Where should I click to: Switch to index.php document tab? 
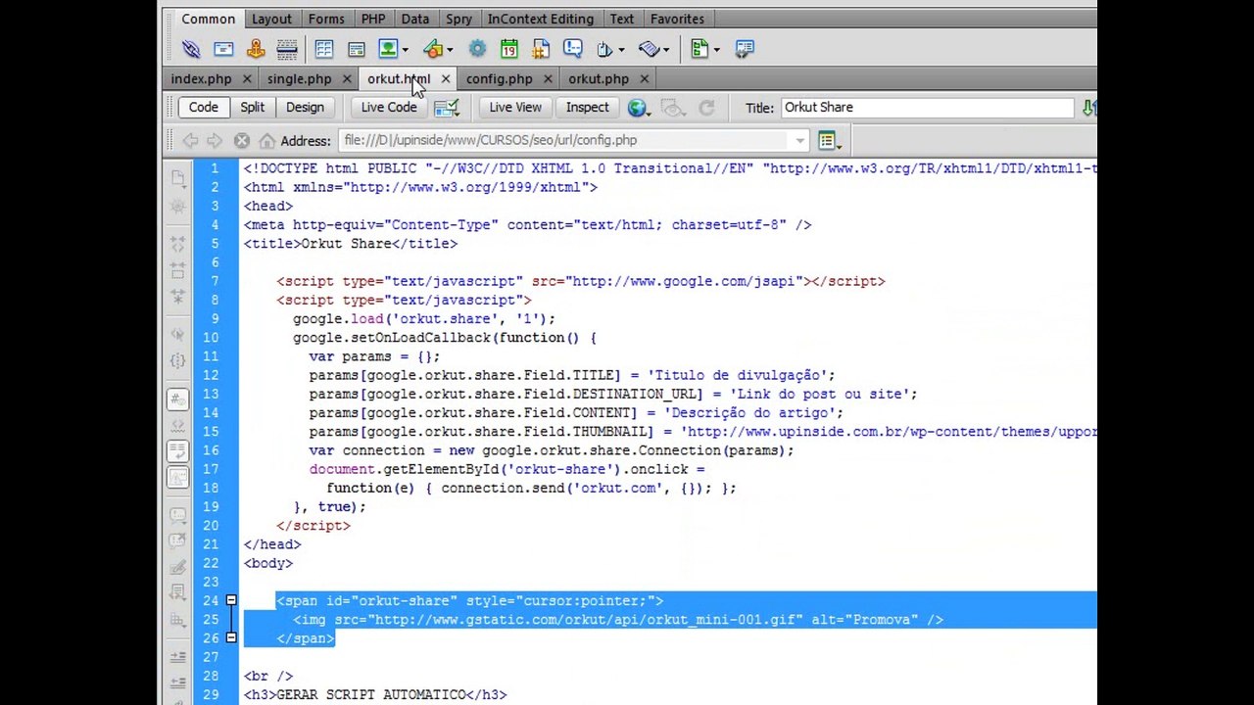(201, 79)
